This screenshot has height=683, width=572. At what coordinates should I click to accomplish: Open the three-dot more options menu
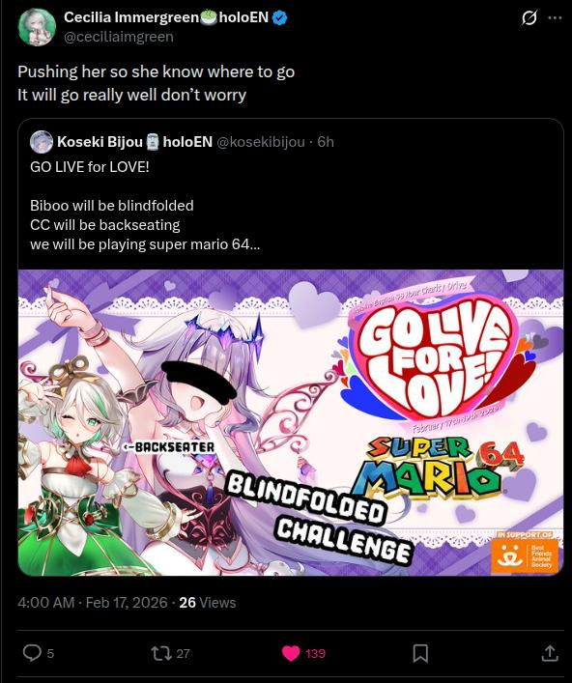click(555, 17)
